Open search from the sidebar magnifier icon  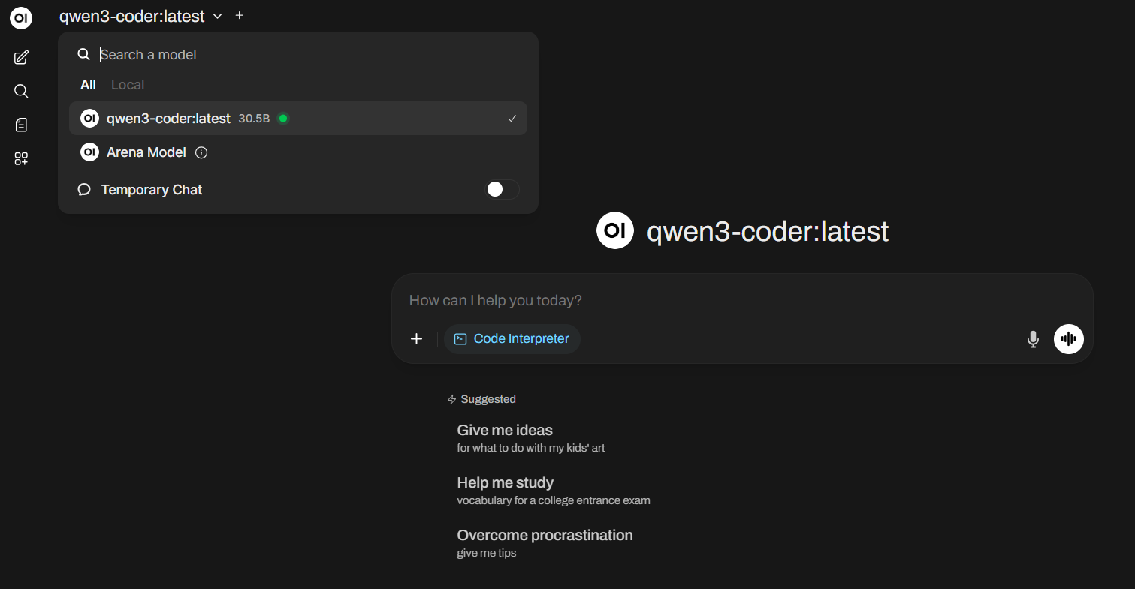pyautogui.click(x=21, y=91)
